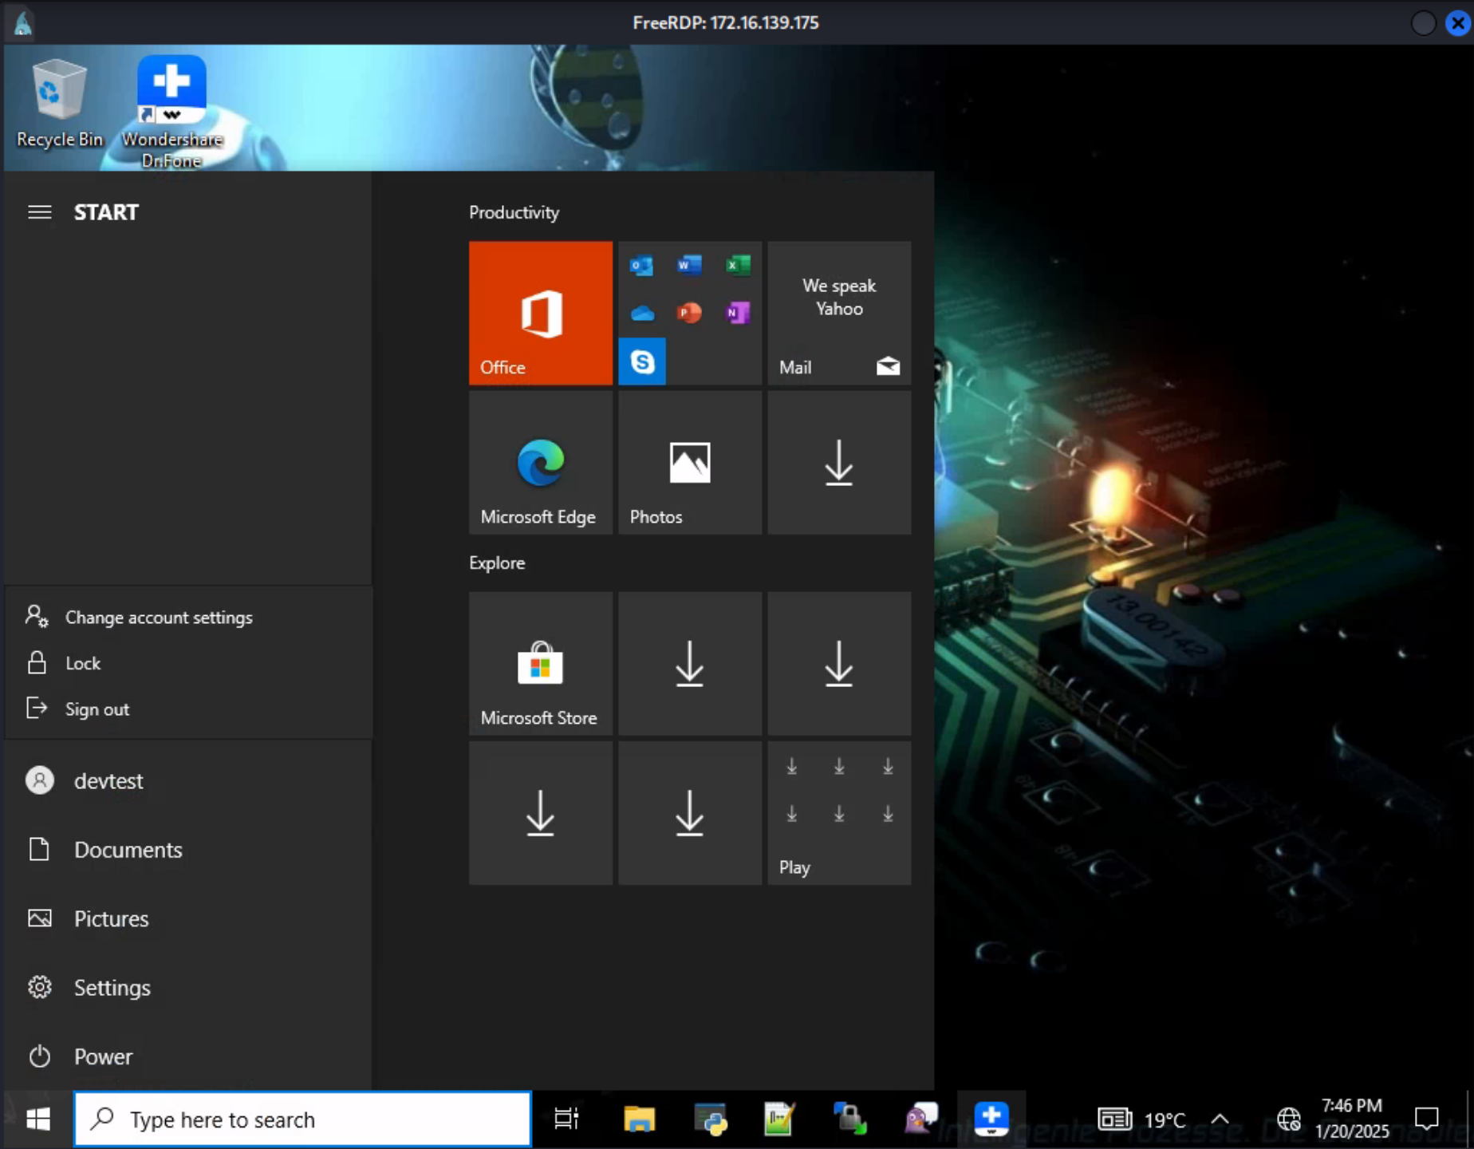
Task: Open the Action Center notification icon
Action: point(1426,1119)
